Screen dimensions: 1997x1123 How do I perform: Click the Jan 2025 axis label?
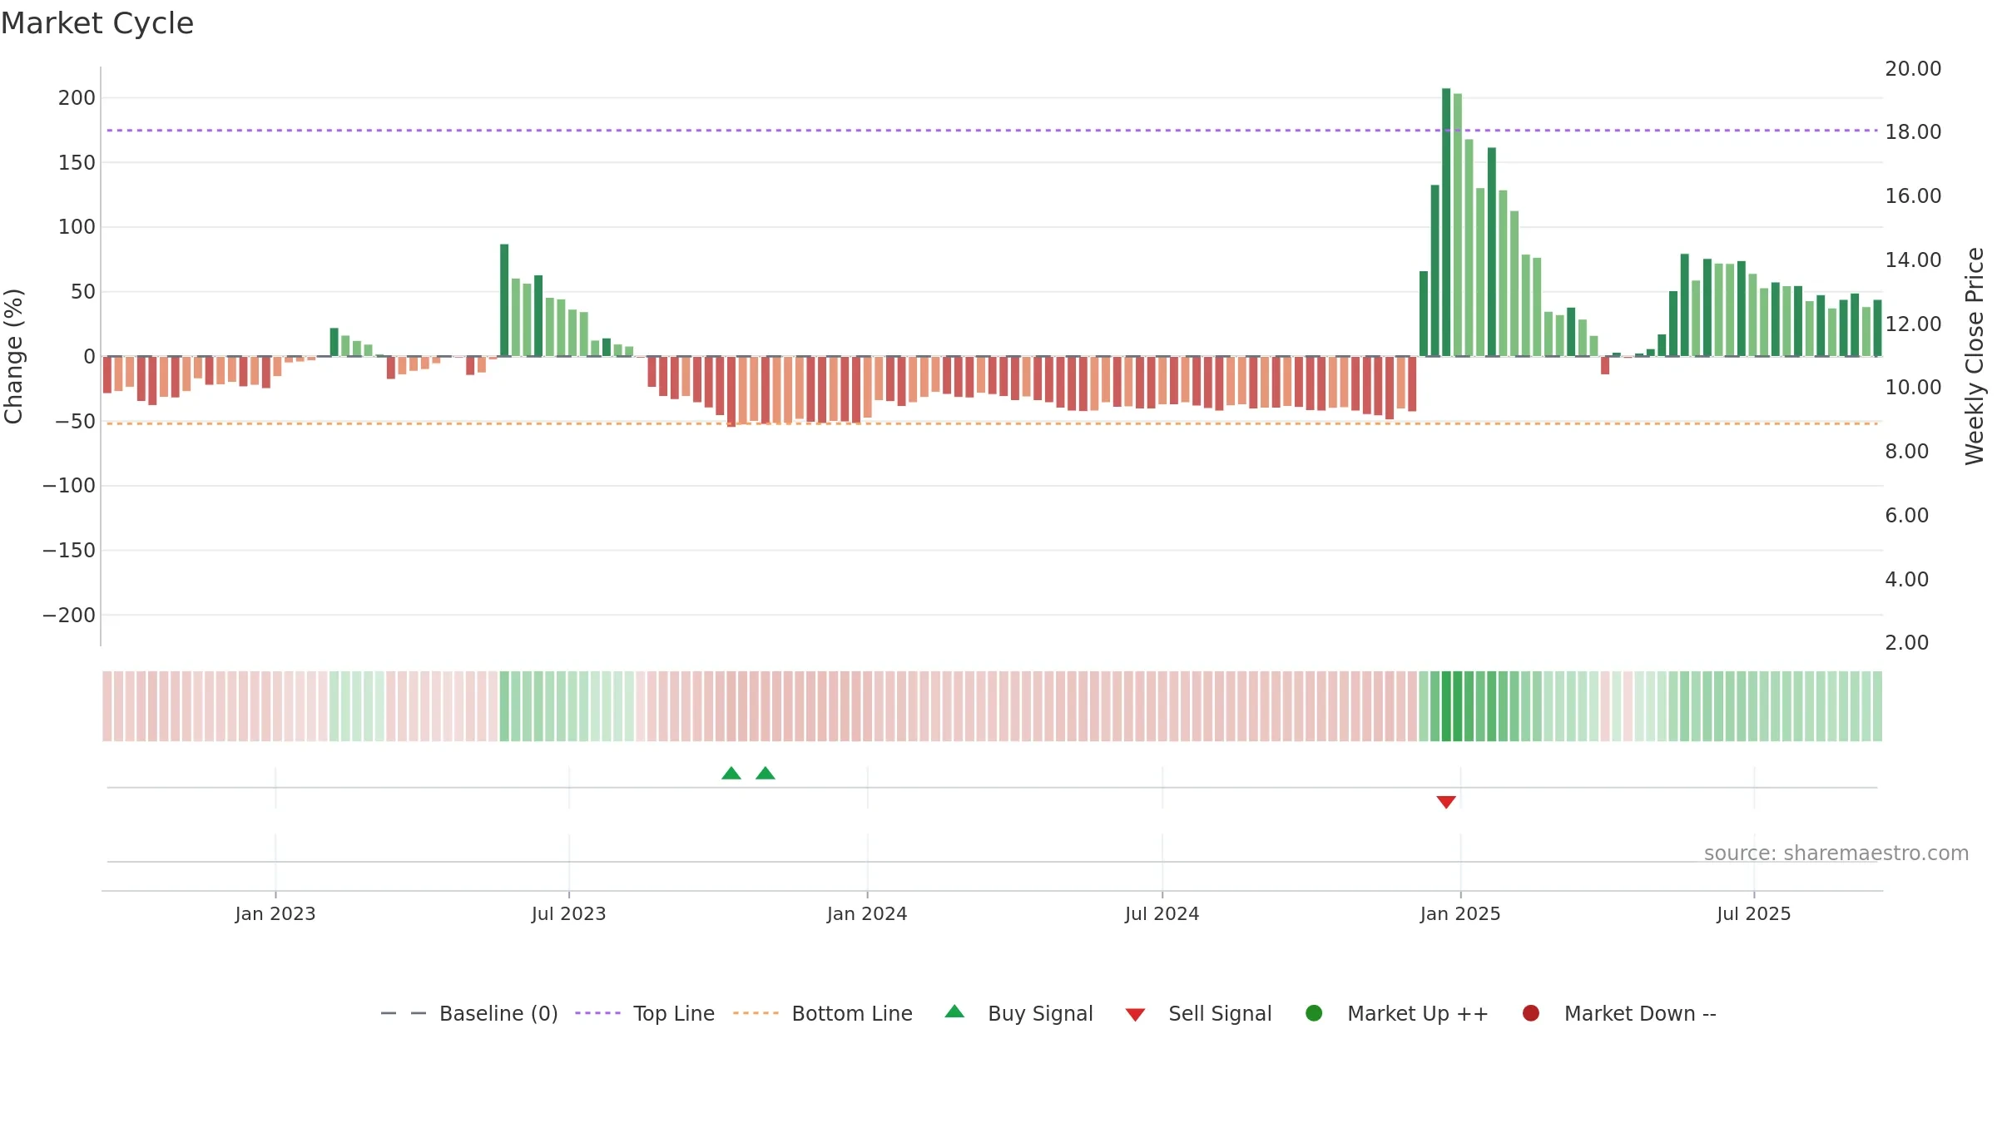1460,914
